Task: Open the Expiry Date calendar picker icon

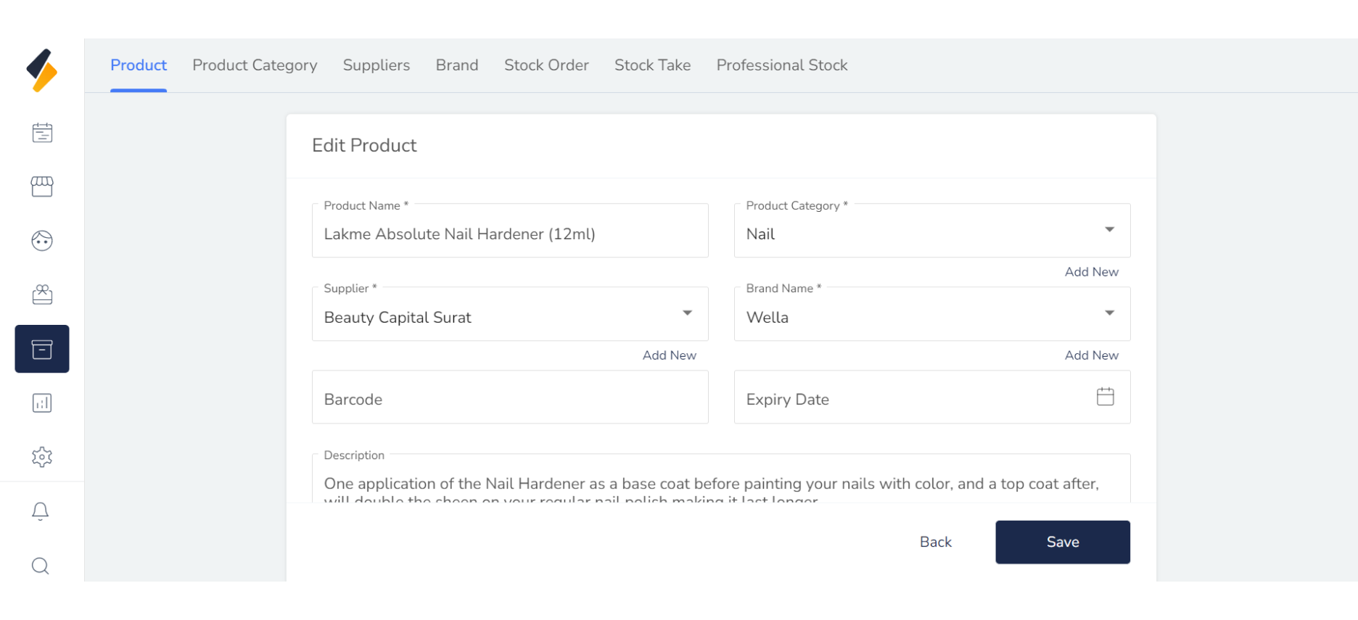Action: (x=1105, y=397)
